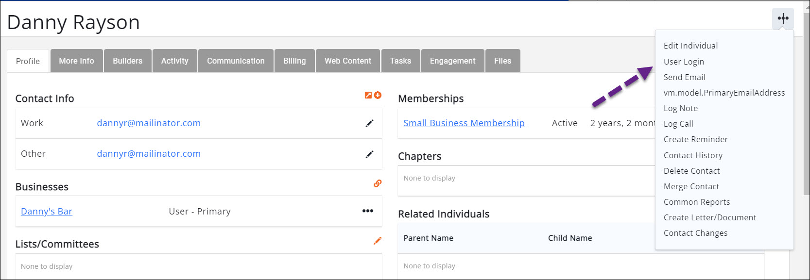The image size is (810, 280).
Task: Choose User Login from the actions menu
Action: [684, 62]
